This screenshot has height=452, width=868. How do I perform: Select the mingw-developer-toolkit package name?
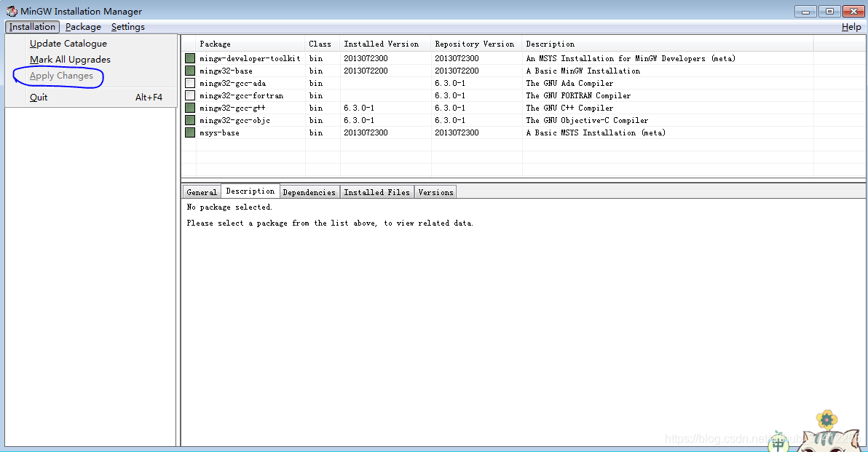250,58
